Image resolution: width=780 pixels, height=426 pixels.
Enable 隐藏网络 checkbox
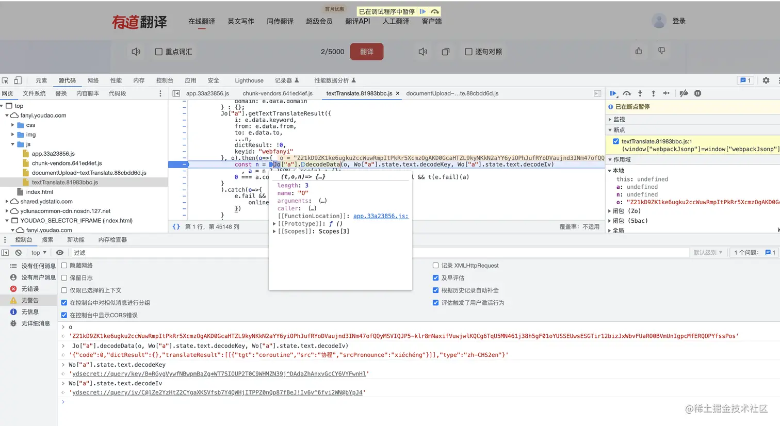pyautogui.click(x=64, y=266)
